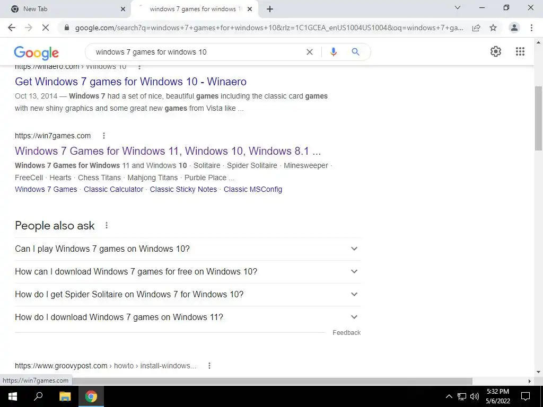
Task: Open the Chrome profile avatar
Action: pyautogui.click(x=514, y=28)
